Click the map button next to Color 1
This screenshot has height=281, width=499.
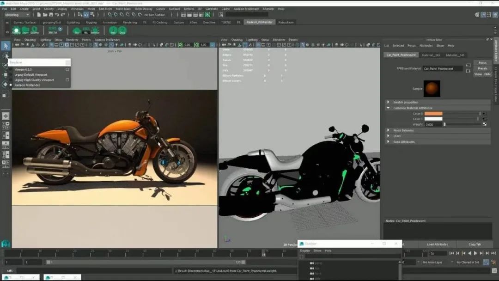click(485, 119)
